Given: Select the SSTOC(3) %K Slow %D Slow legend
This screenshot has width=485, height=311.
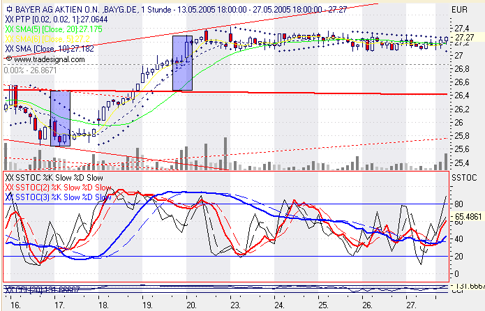Looking at the screenshot, I should [63, 197].
